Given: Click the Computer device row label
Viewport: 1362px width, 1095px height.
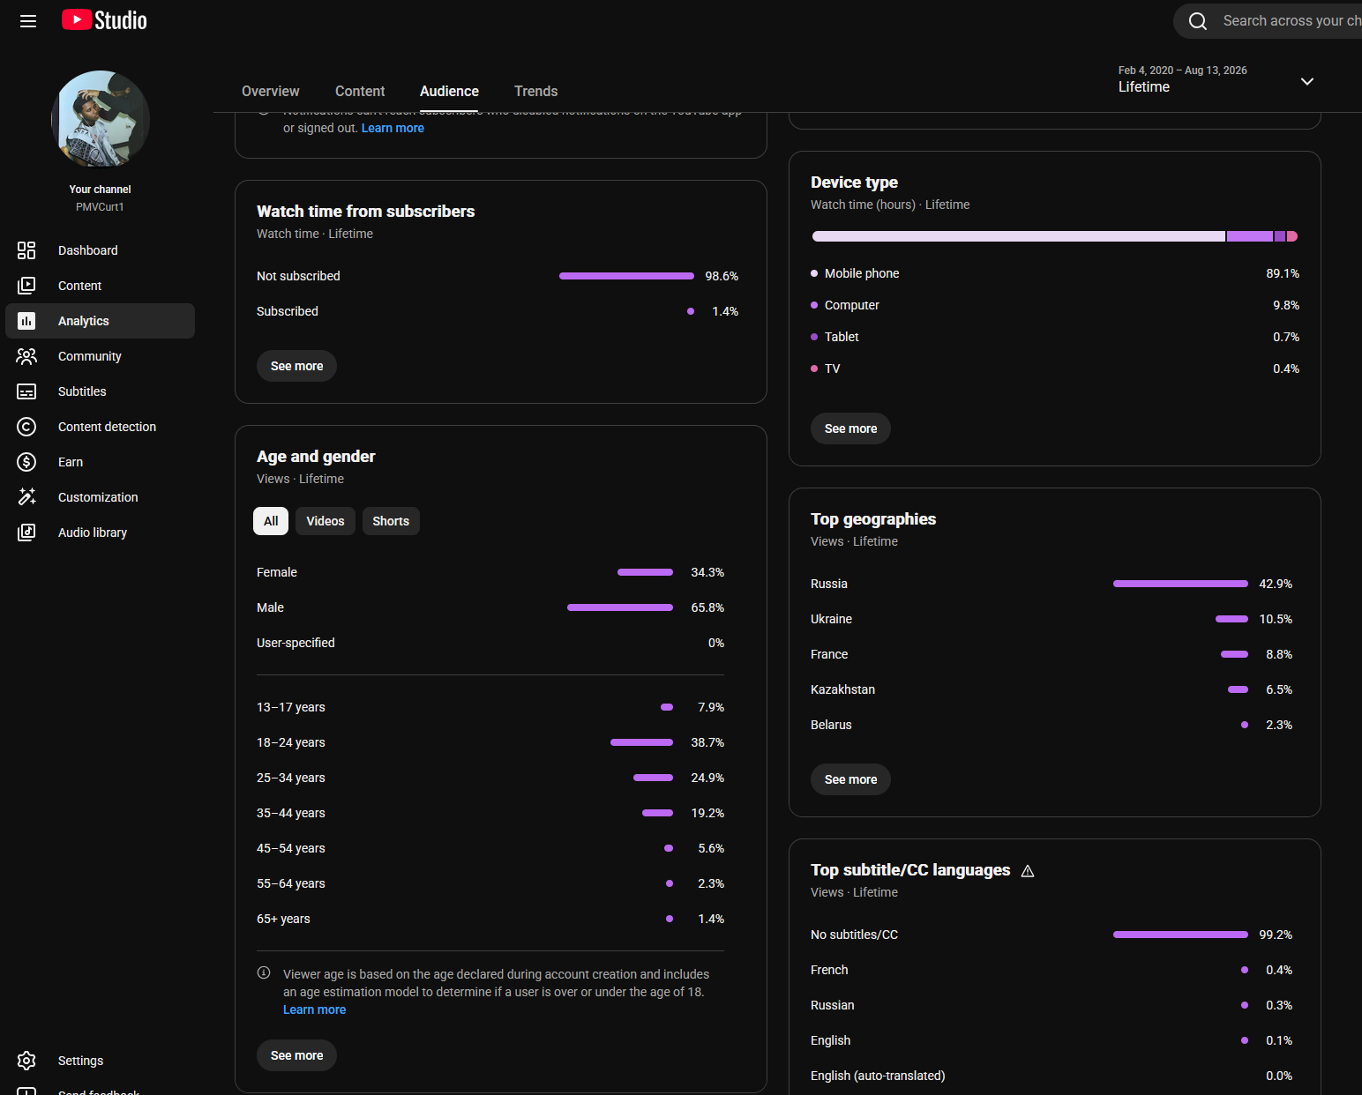Looking at the screenshot, I should [x=852, y=305].
